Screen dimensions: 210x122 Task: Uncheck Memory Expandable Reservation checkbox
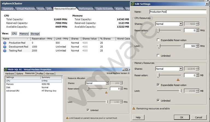click(158, 85)
